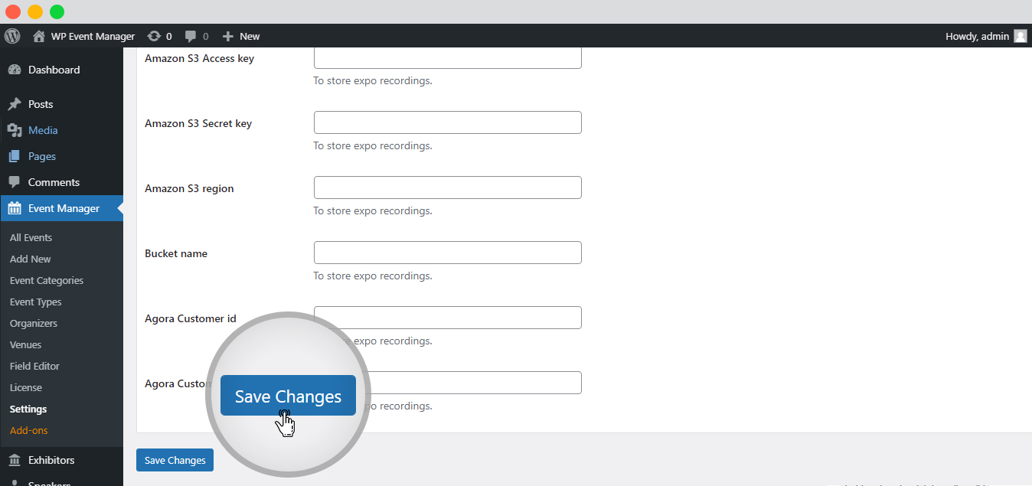Click the Media icon in sidebar
The image size is (1032, 486).
pyautogui.click(x=15, y=130)
